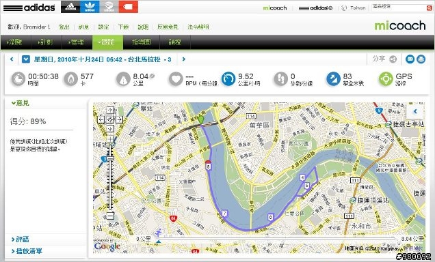Expand the 播放清單 section
This screenshot has width=435, height=262.
pos(27,251)
